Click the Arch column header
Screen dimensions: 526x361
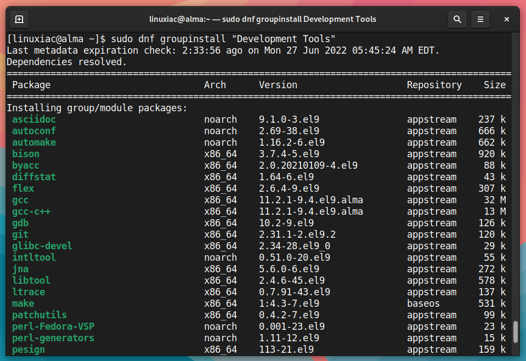pyautogui.click(x=214, y=85)
